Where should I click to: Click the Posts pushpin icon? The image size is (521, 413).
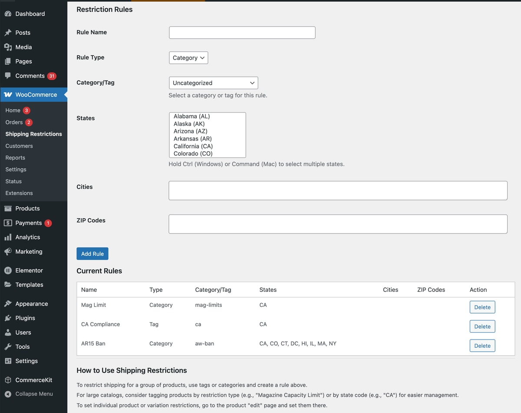click(x=8, y=33)
